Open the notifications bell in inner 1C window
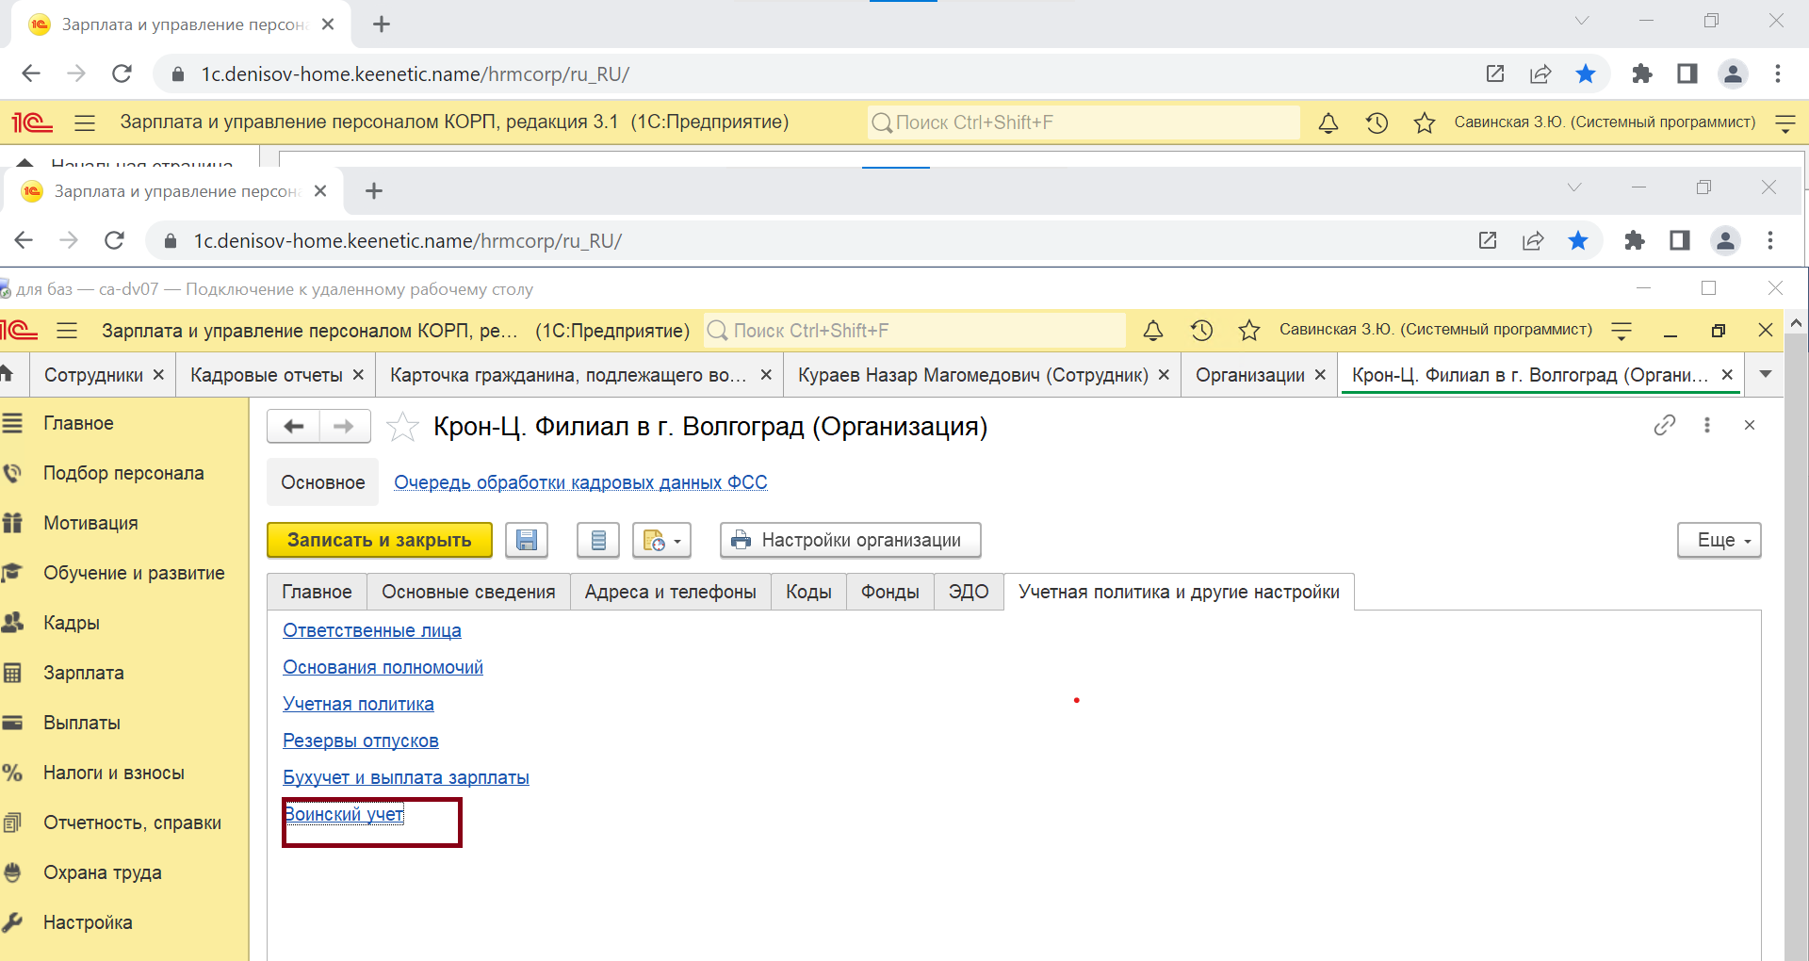Screen dimensions: 1809x961 point(1152,331)
